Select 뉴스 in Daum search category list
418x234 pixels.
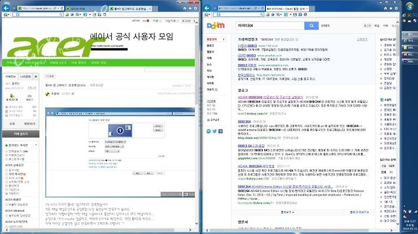[209, 64]
